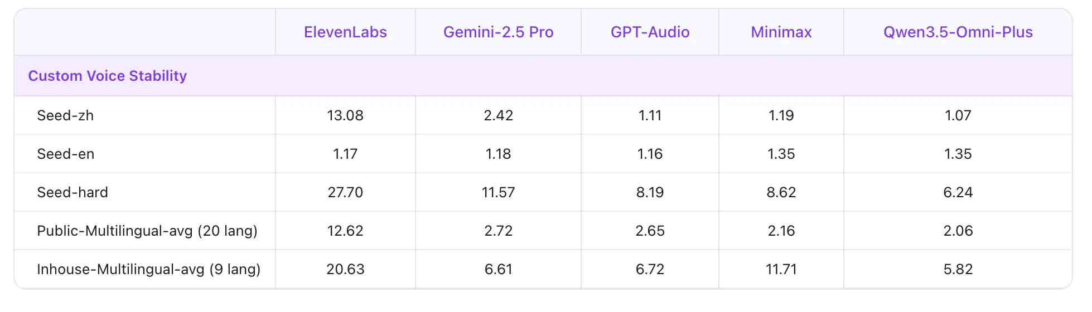The width and height of the screenshot is (1092, 312).
Task: Select the Minimax column header
Action: pyautogui.click(x=781, y=32)
